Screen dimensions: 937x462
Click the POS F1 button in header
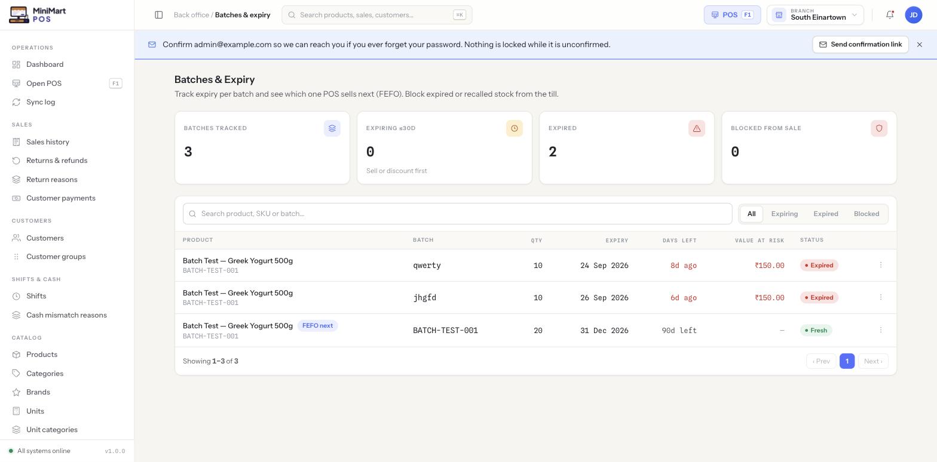click(732, 15)
